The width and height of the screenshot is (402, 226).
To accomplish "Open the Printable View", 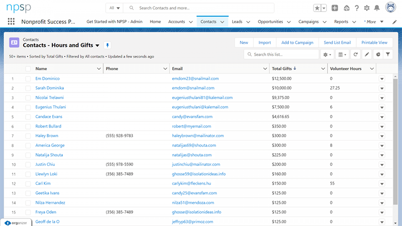I will pos(374,43).
